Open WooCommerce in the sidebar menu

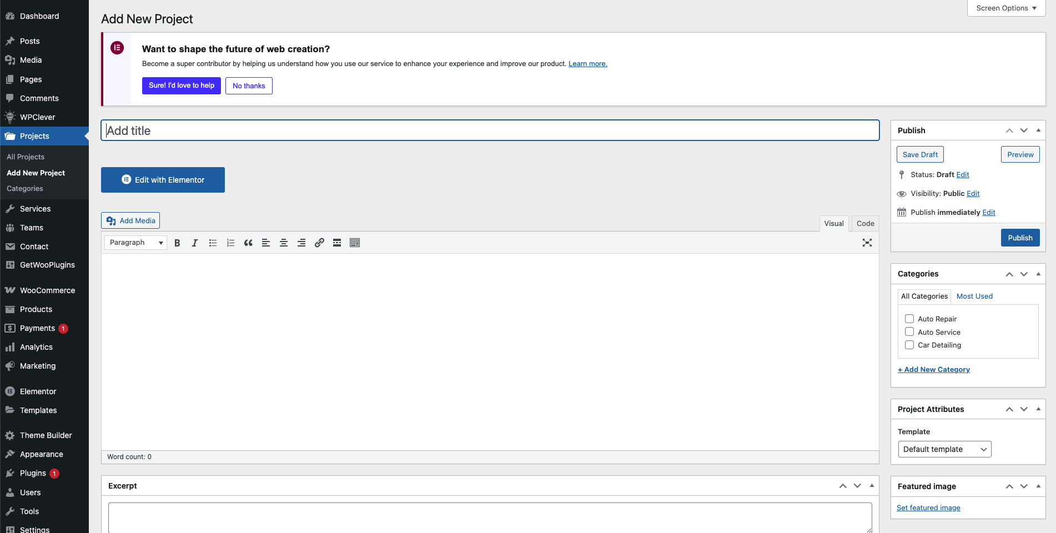(47, 290)
